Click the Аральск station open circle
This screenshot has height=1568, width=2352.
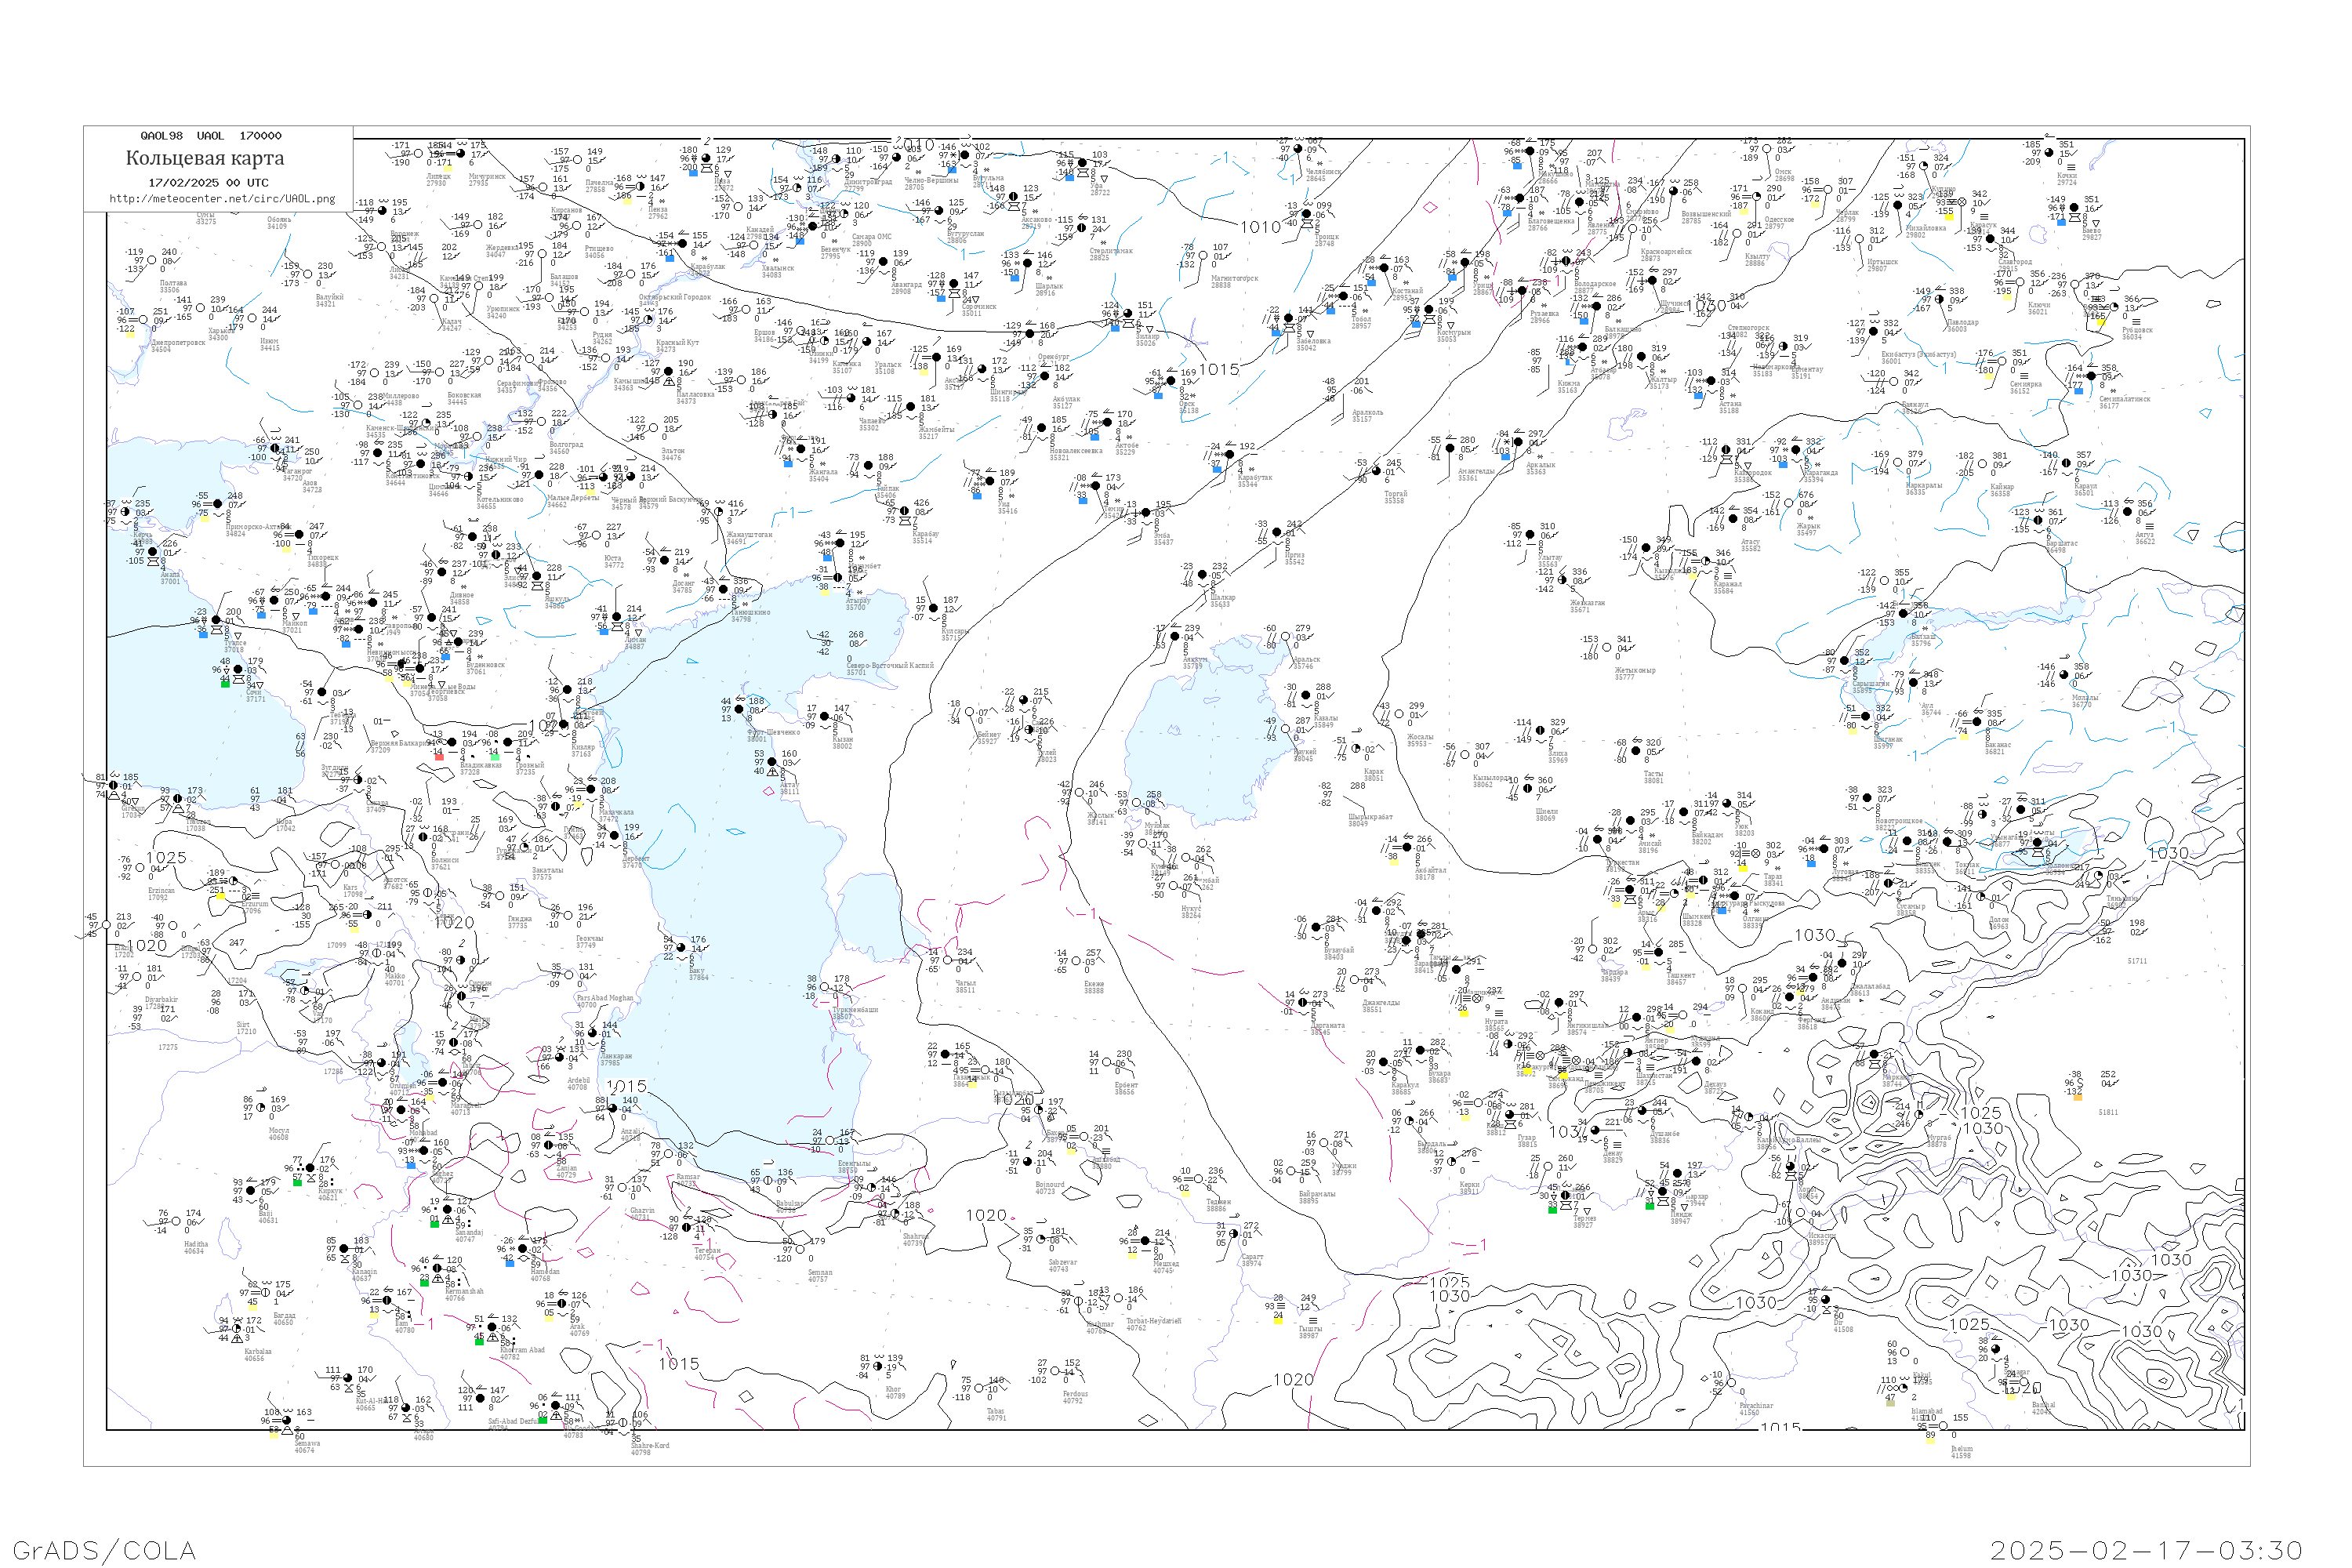pos(1286,638)
